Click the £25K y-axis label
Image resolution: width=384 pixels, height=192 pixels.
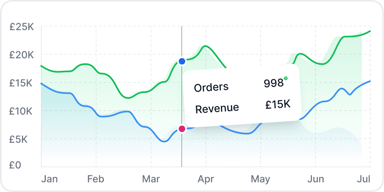(22, 27)
